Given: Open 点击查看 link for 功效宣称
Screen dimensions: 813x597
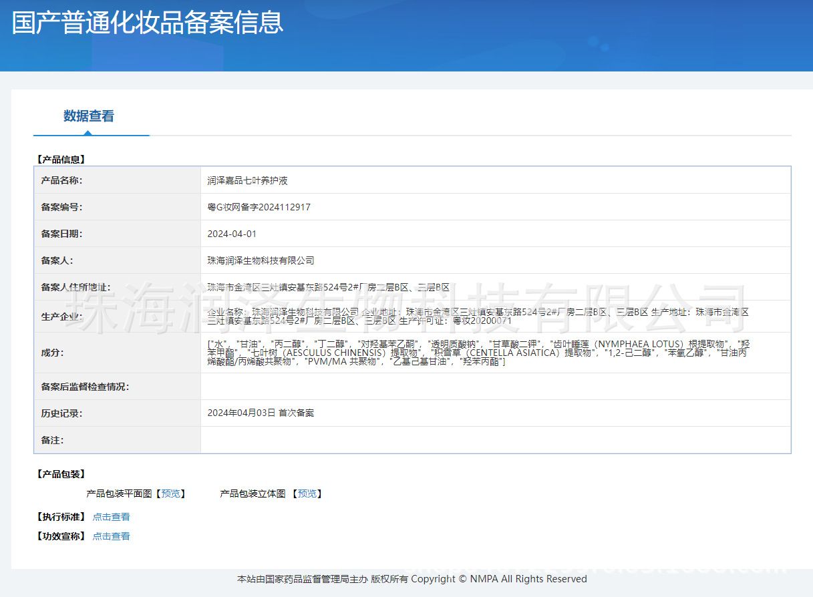Looking at the screenshot, I should (111, 536).
